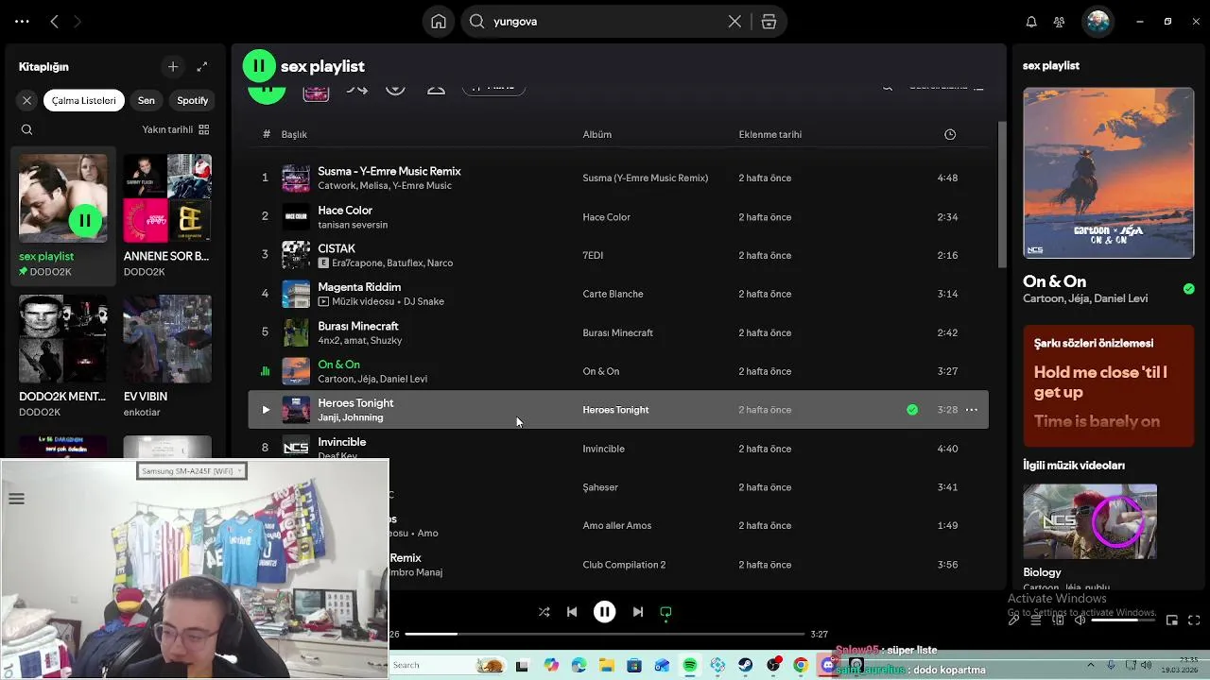Open the Club Compilation 2 album
This screenshot has height=680, width=1210.
624,565
